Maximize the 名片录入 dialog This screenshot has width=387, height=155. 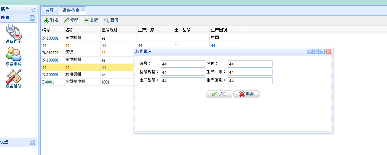point(322,52)
